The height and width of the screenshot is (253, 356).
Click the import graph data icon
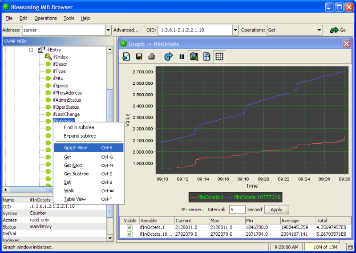126,56
